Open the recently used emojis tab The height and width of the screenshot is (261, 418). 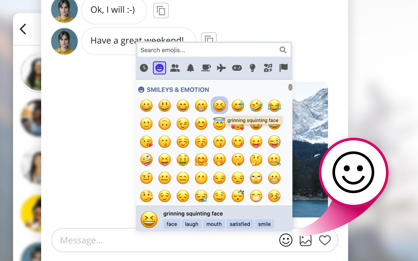pos(144,68)
